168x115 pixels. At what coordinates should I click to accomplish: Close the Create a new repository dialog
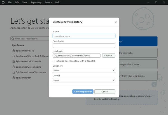coord(115,22)
